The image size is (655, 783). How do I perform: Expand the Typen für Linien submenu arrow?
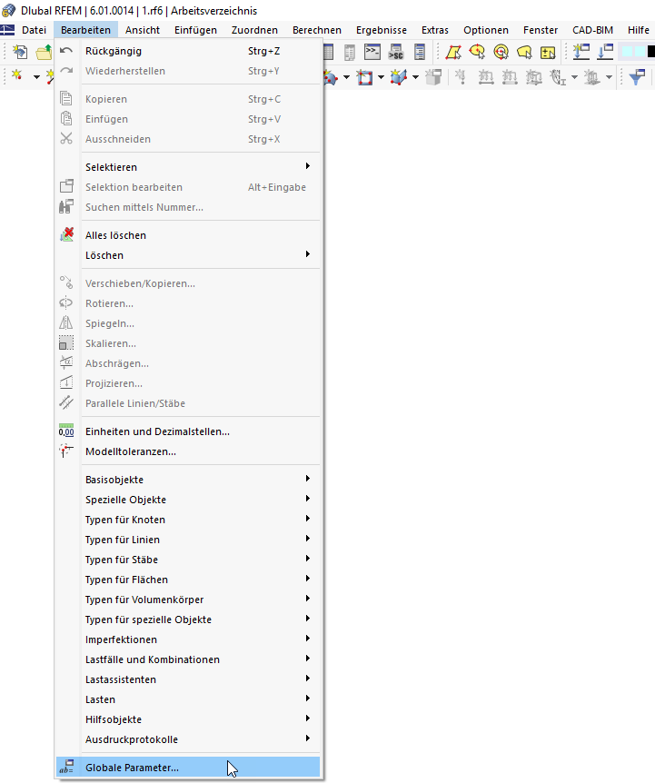pyautogui.click(x=308, y=539)
